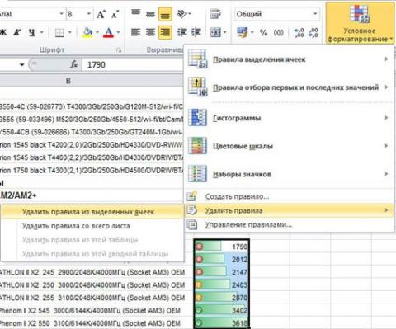Open font color dropdown arrow
The image size is (396, 329).
click(x=118, y=33)
